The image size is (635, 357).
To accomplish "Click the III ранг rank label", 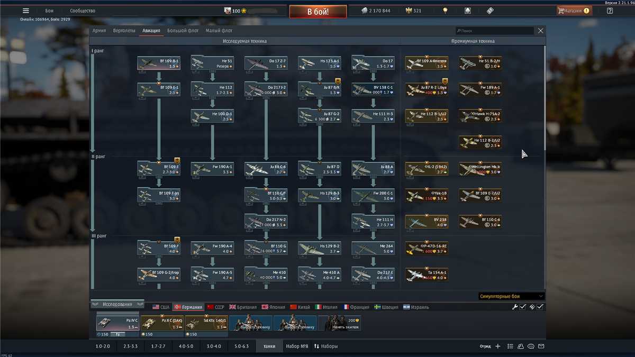I will [99, 236].
